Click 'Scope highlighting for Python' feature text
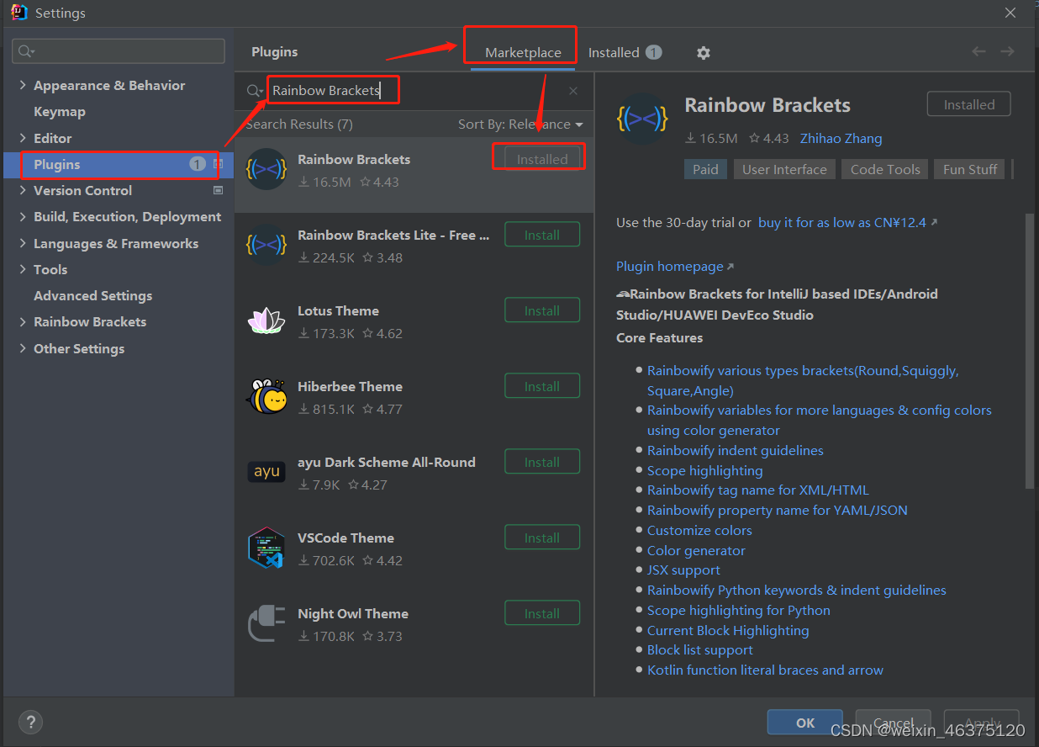 pyautogui.click(x=738, y=611)
